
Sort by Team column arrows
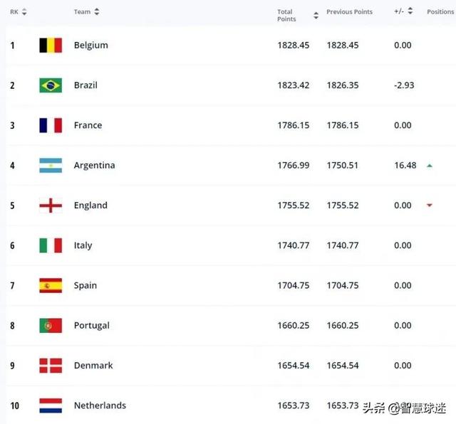coord(97,11)
